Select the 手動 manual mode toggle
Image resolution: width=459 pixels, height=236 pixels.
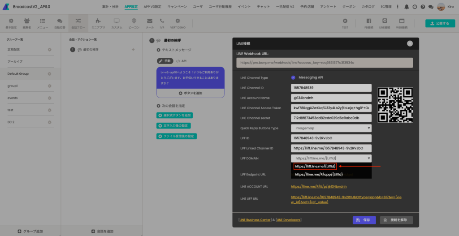tap(165, 60)
